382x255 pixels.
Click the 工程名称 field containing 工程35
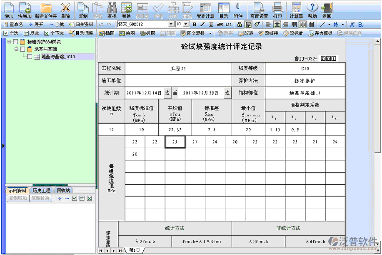tap(178, 69)
